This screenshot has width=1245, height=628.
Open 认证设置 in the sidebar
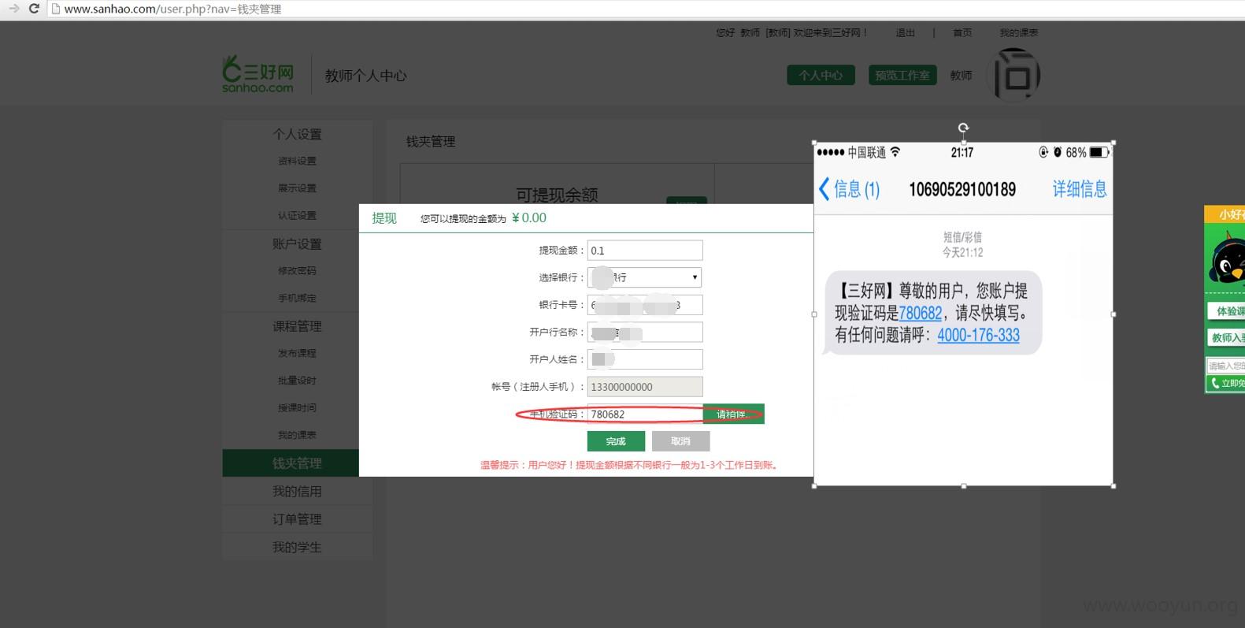point(297,216)
